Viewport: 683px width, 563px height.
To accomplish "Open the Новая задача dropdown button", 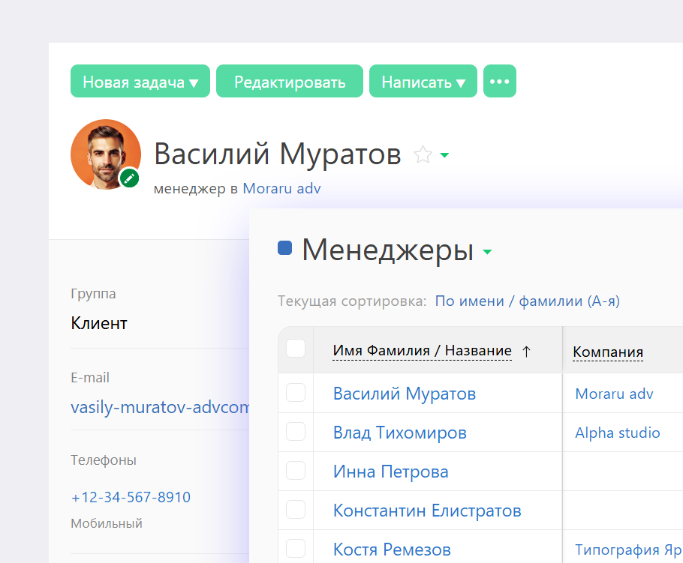I will point(140,82).
